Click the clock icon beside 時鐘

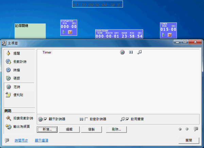8,70
